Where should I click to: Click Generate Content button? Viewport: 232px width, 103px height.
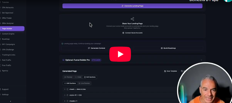click(x=96, y=48)
